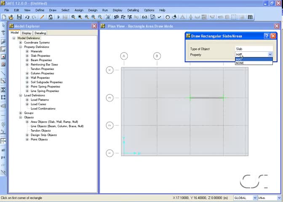Screen dimensions: 283x202
Task: Open the Assign menu
Action: (x=79, y=10)
